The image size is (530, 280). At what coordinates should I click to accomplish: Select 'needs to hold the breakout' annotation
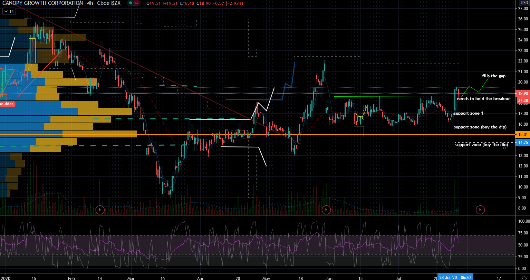[x=484, y=99]
